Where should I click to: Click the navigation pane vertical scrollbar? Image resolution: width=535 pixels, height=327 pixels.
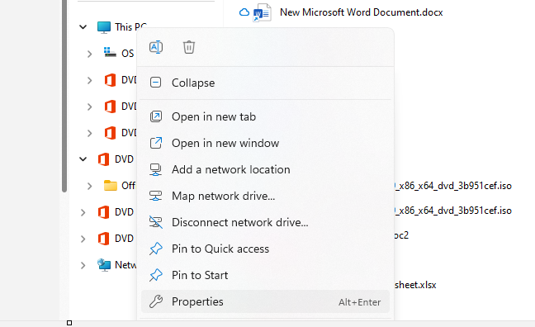coord(64,96)
